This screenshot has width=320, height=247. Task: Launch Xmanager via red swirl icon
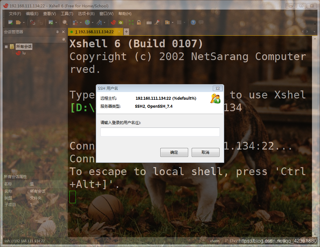pos(113,22)
